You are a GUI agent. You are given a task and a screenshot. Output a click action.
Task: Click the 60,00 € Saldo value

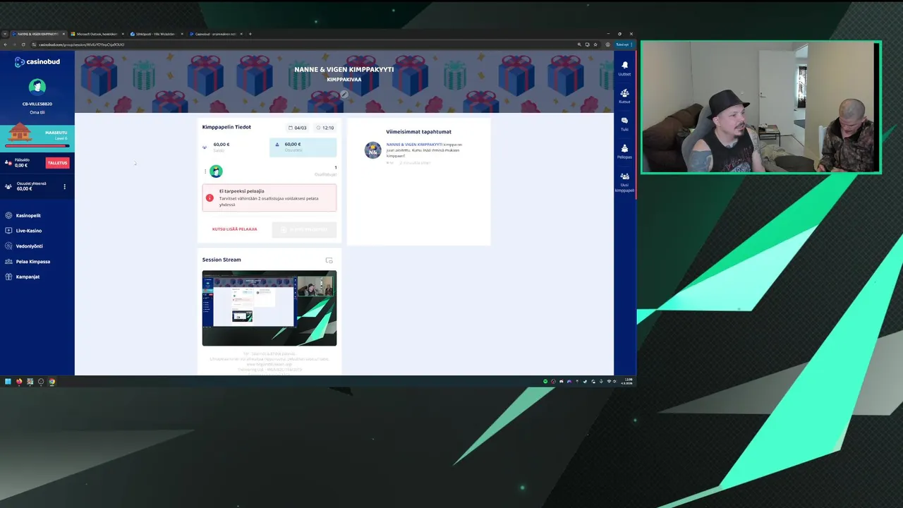[x=222, y=145]
